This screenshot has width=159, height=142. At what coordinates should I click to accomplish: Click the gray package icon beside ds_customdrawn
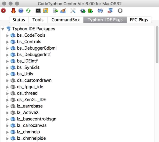coord(13,80)
